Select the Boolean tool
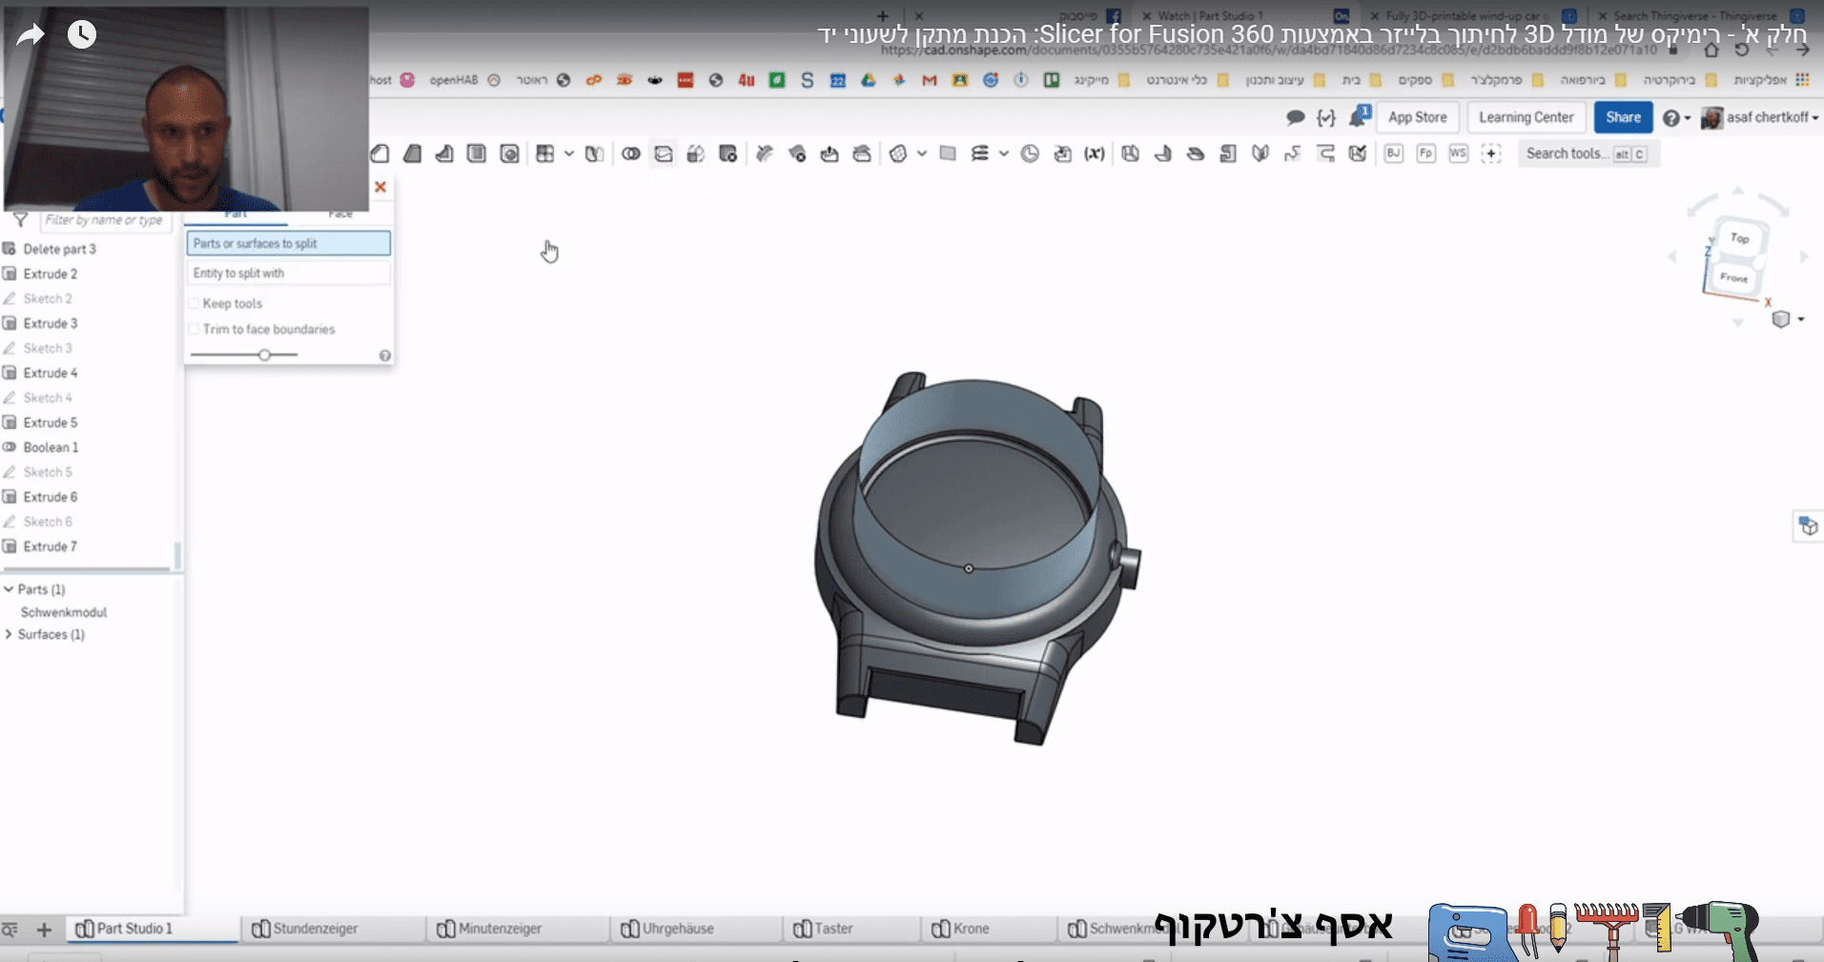1824x962 pixels. [631, 154]
